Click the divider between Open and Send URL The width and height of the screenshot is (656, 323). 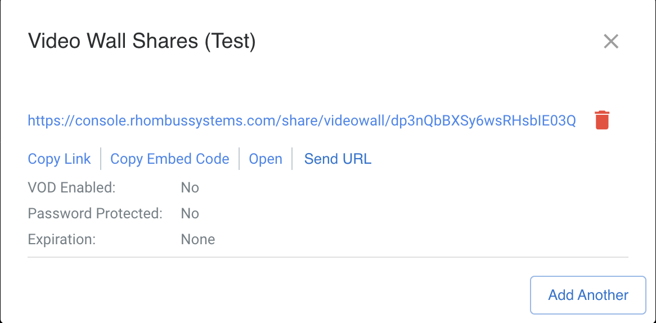tap(292, 159)
